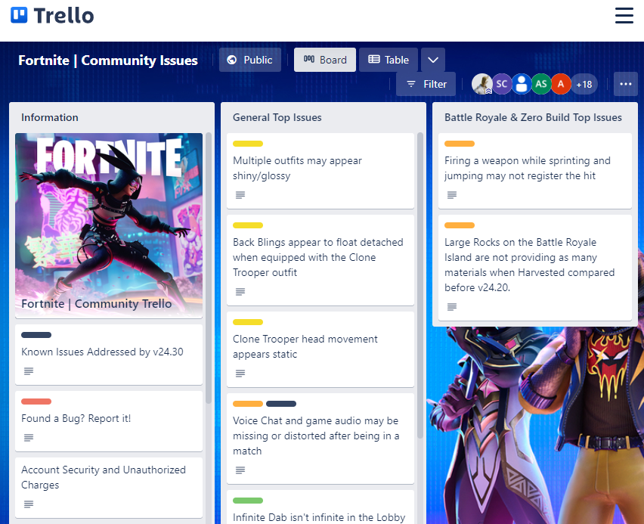This screenshot has width=644, height=524.
Task: Open Clone Trooper head movement appears static card
Action: click(x=320, y=349)
